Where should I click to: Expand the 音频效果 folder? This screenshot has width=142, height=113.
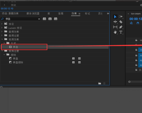(x=2, y=32)
